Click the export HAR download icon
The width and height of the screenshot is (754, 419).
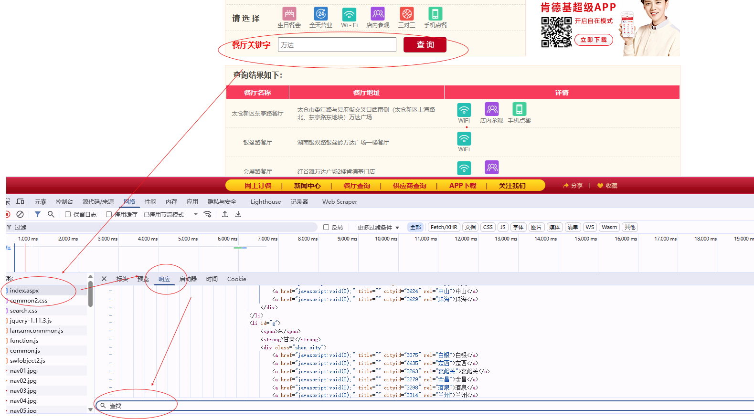[238, 214]
